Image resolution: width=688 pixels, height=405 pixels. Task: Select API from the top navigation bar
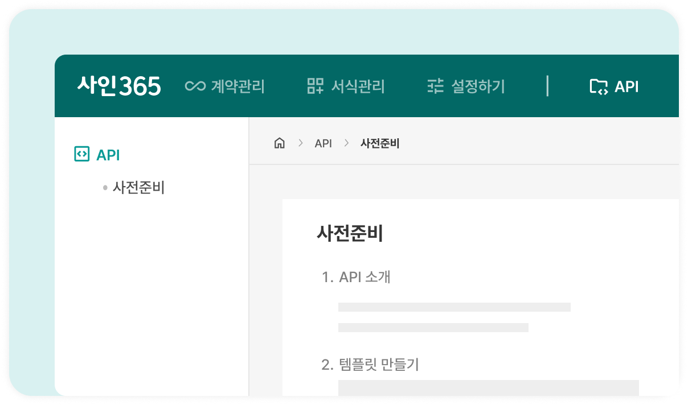coord(625,86)
